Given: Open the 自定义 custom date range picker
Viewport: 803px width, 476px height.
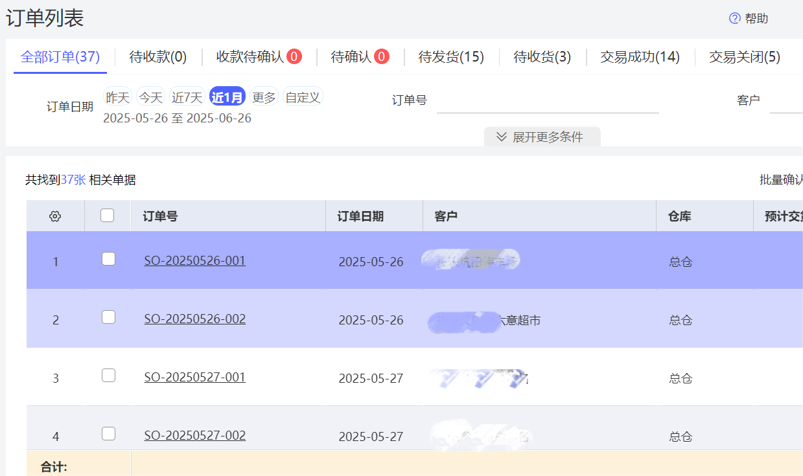Looking at the screenshot, I should click(x=302, y=96).
